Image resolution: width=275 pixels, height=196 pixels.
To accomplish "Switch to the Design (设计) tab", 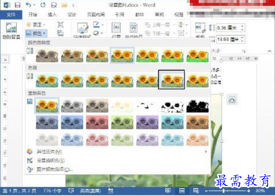I will 72,15.
